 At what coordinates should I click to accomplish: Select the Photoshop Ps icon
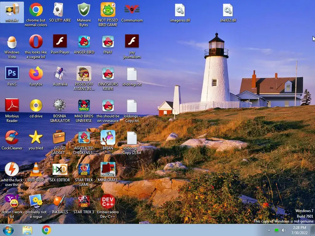click(12, 76)
